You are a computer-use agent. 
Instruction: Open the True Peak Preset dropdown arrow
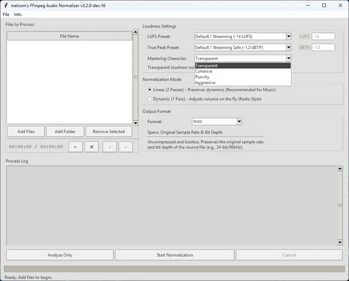288,47
